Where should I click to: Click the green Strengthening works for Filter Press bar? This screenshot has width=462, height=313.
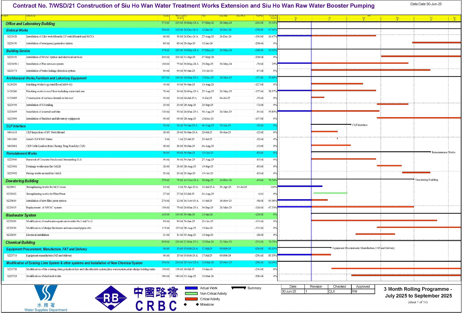(330, 193)
